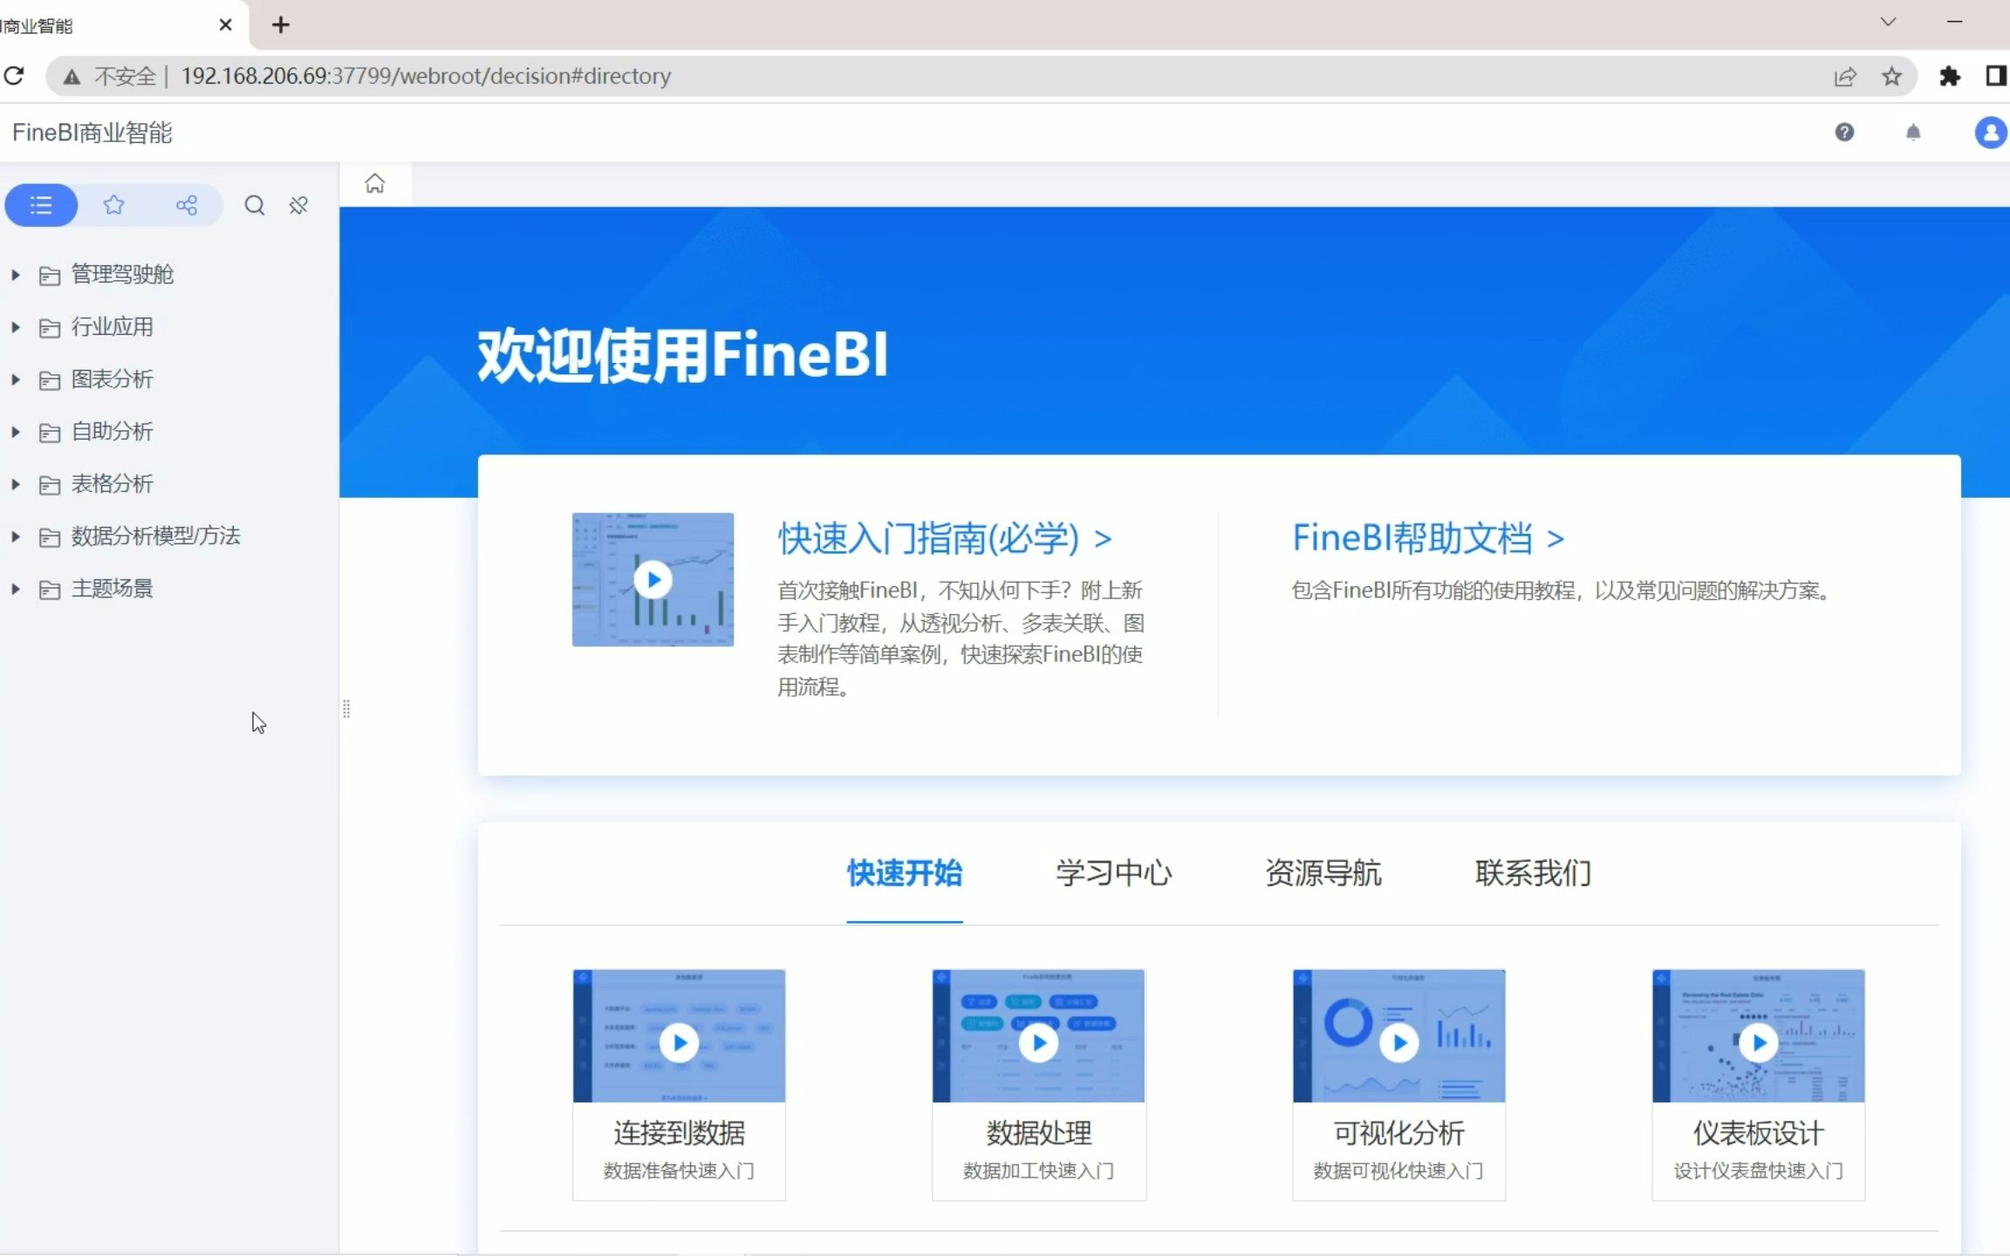Screen dimensions: 2010x1256
Task: Expand the 自助分析 folder arrow
Action: click(x=16, y=432)
